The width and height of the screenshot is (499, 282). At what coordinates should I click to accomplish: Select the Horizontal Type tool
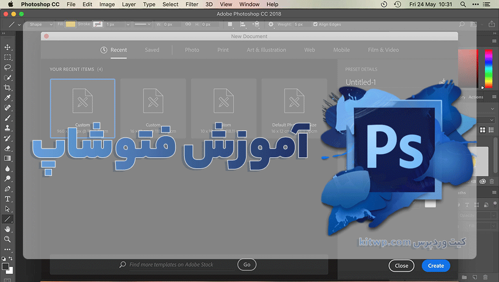tap(7, 199)
